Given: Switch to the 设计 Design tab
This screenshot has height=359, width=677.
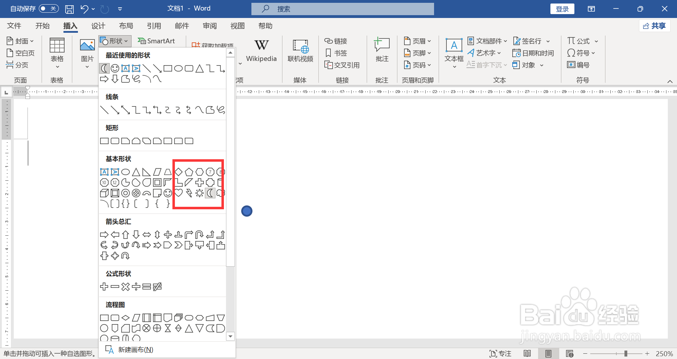Looking at the screenshot, I should tap(98, 26).
